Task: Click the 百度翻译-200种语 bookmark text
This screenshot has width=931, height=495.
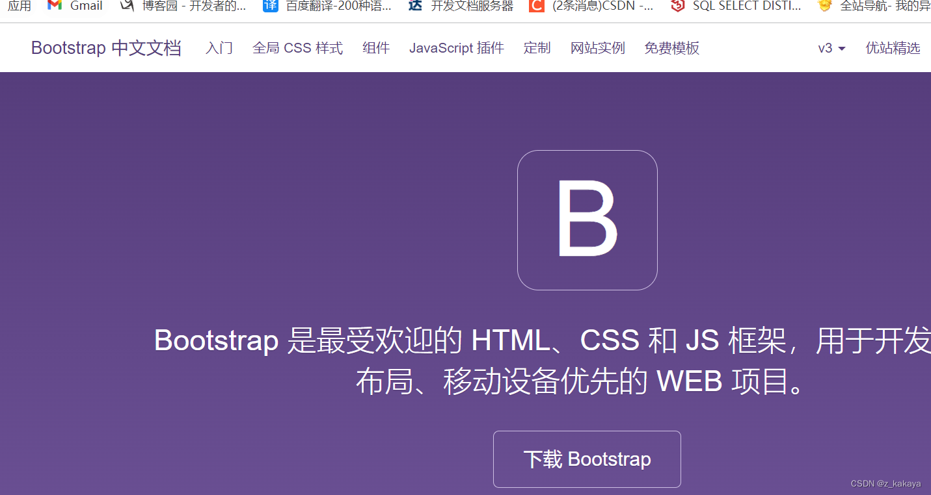Action: (x=339, y=6)
